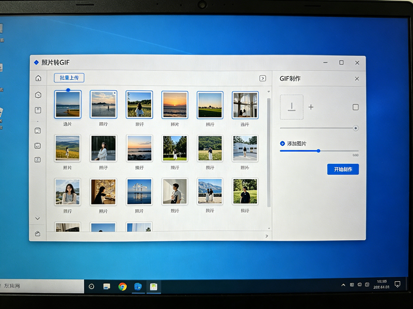Viewport: 413px width, 309px height.
Task: Select the thumbnail of people by a curtained window
Action: click(245, 105)
